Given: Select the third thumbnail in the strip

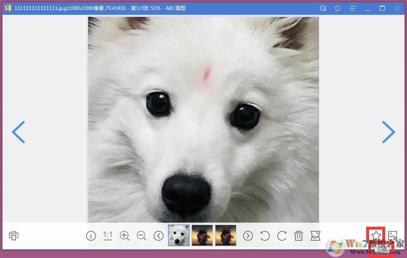Looking at the screenshot, I should (x=226, y=235).
